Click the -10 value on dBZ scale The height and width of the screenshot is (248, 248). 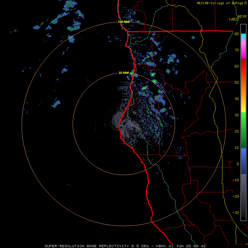point(236,180)
